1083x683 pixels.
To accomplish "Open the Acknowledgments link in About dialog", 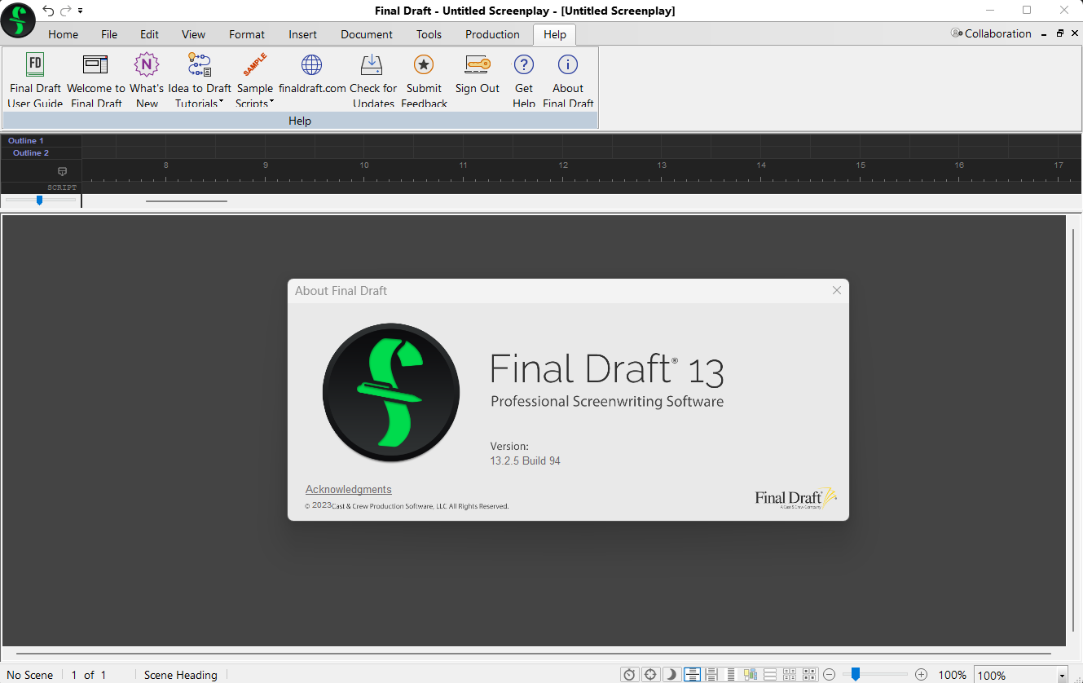I will point(348,490).
